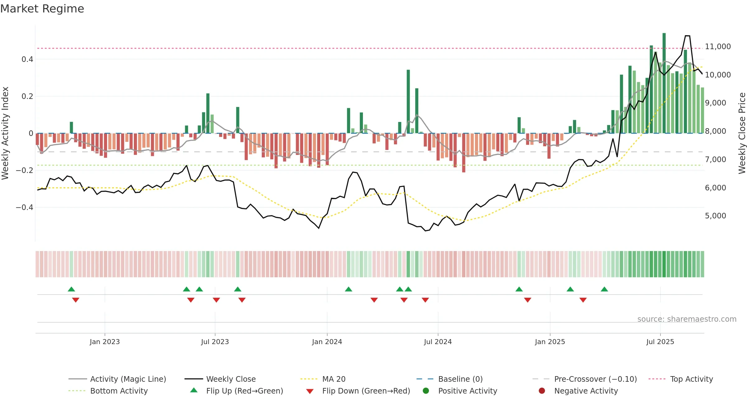Click the Baseline (0) blue dashed legend marker
747x420 pixels.
(425, 379)
